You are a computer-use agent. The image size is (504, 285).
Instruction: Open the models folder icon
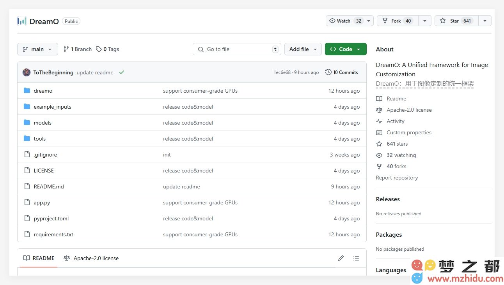(27, 123)
